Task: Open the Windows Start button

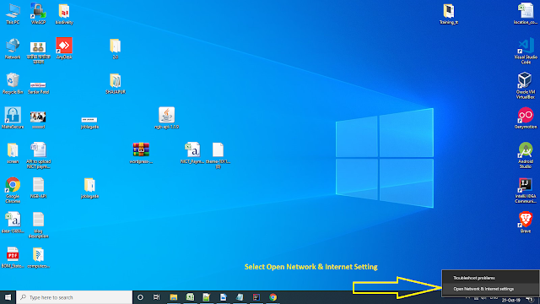Action: 8,297
